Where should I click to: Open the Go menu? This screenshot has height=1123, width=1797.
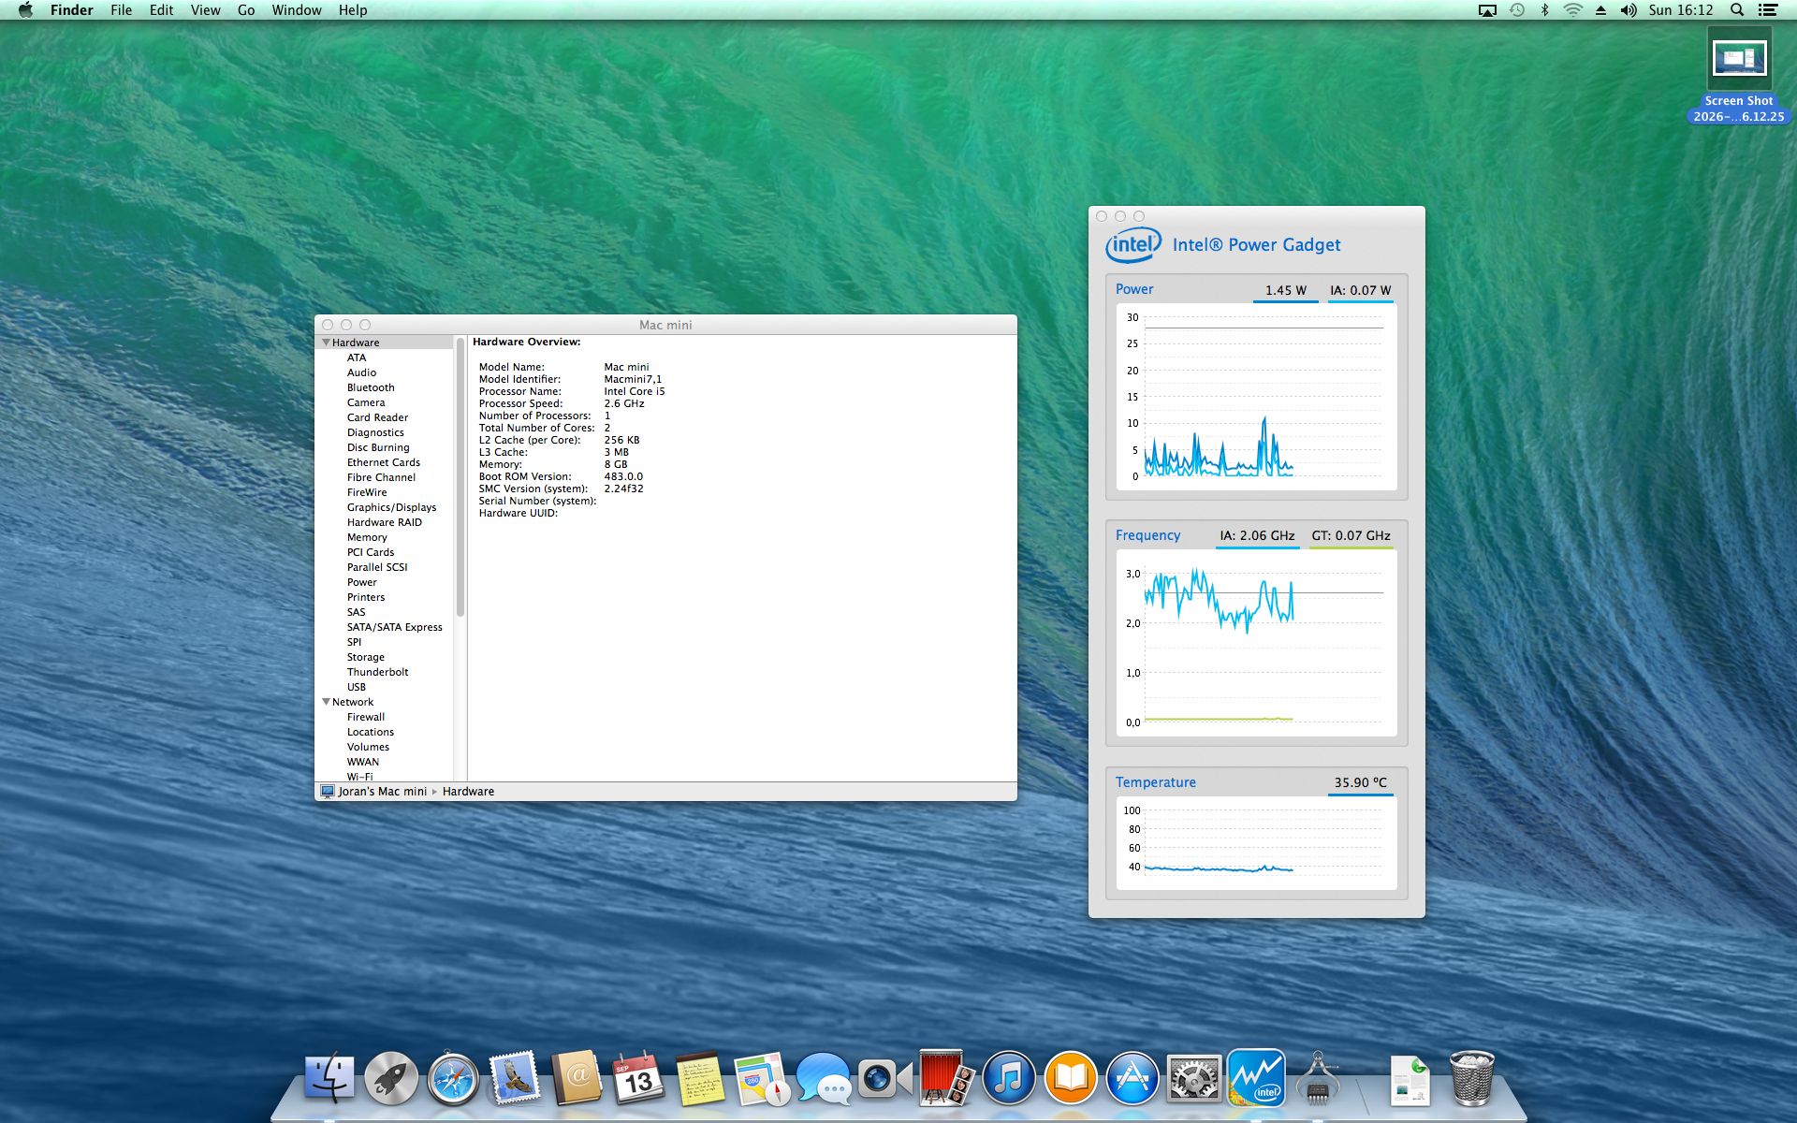click(x=246, y=10)
